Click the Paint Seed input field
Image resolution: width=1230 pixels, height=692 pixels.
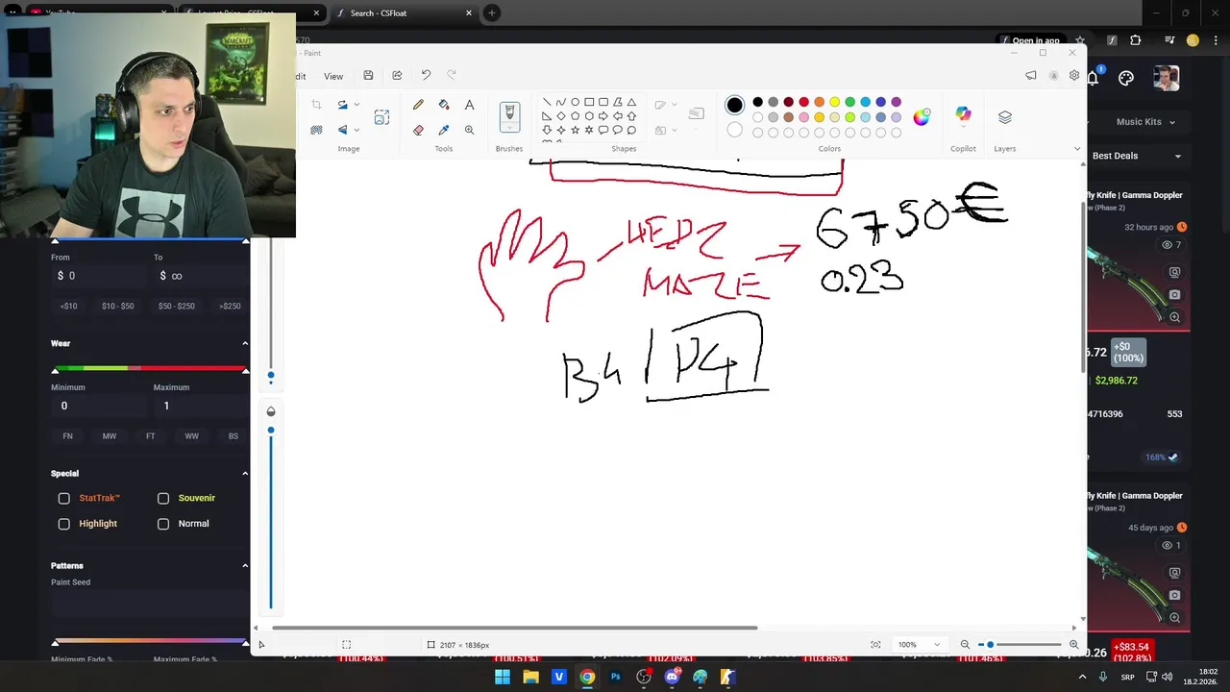(x=150, y=605)
